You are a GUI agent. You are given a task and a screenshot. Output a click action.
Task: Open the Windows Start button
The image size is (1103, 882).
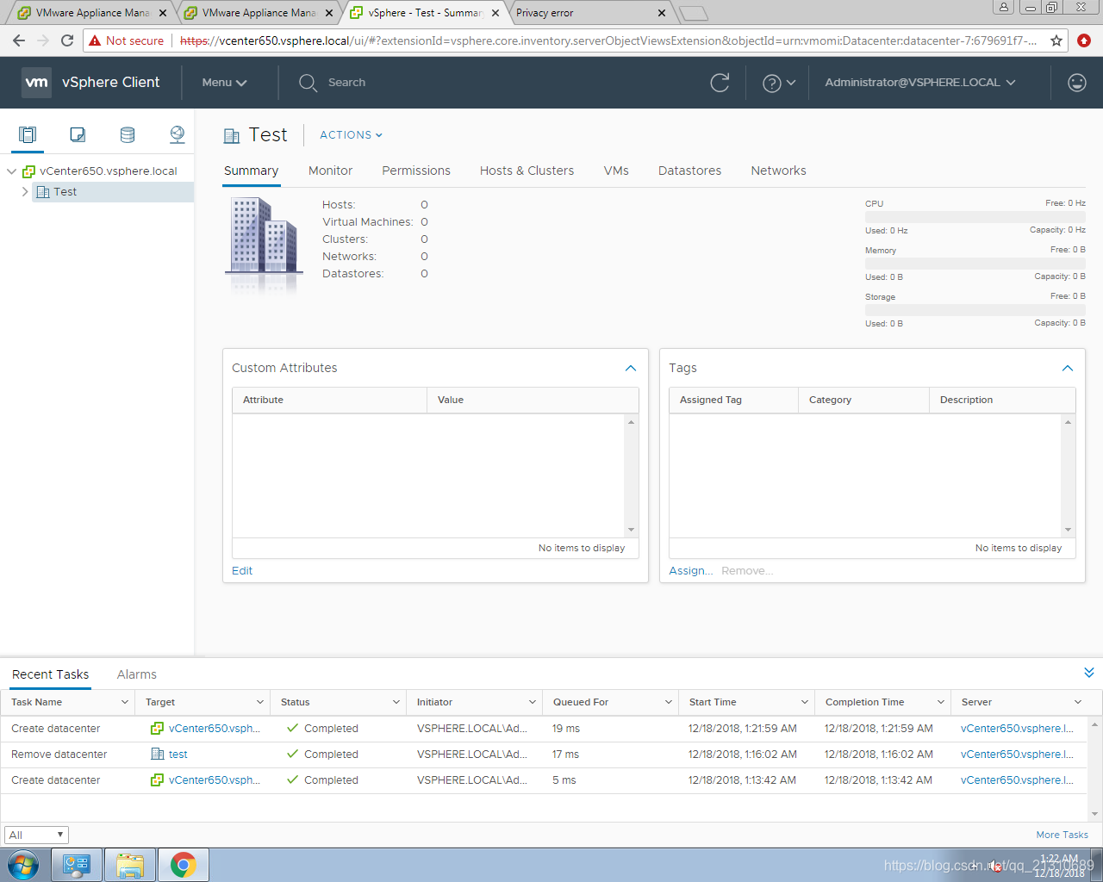[23, 865]
